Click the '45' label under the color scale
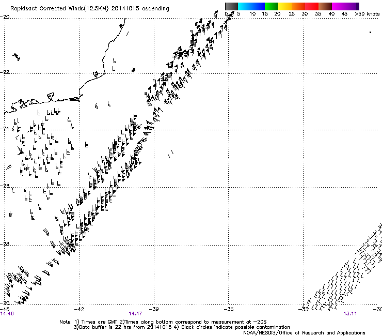Screen dimensions: 382x336 (x=344, y=14)
